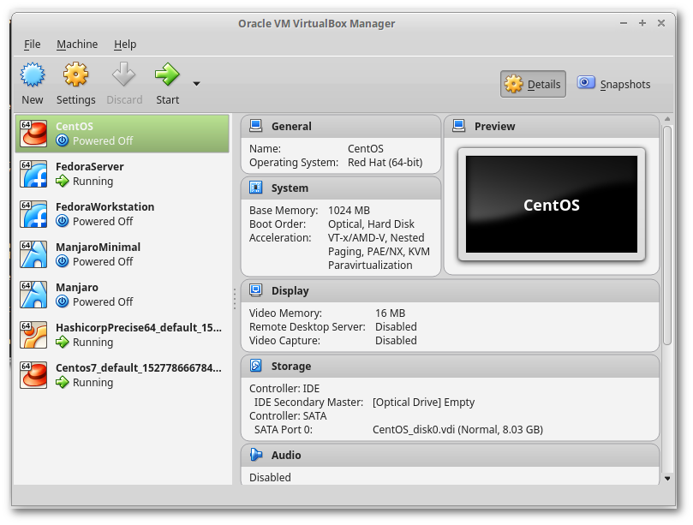
Task: Click the FedoraServer VM icon
Action: click(x=34, y=174)
